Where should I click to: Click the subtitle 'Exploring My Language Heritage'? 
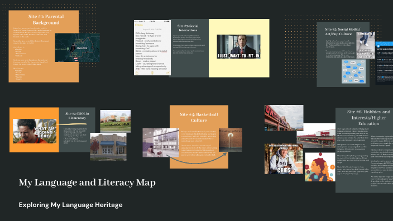71,205
